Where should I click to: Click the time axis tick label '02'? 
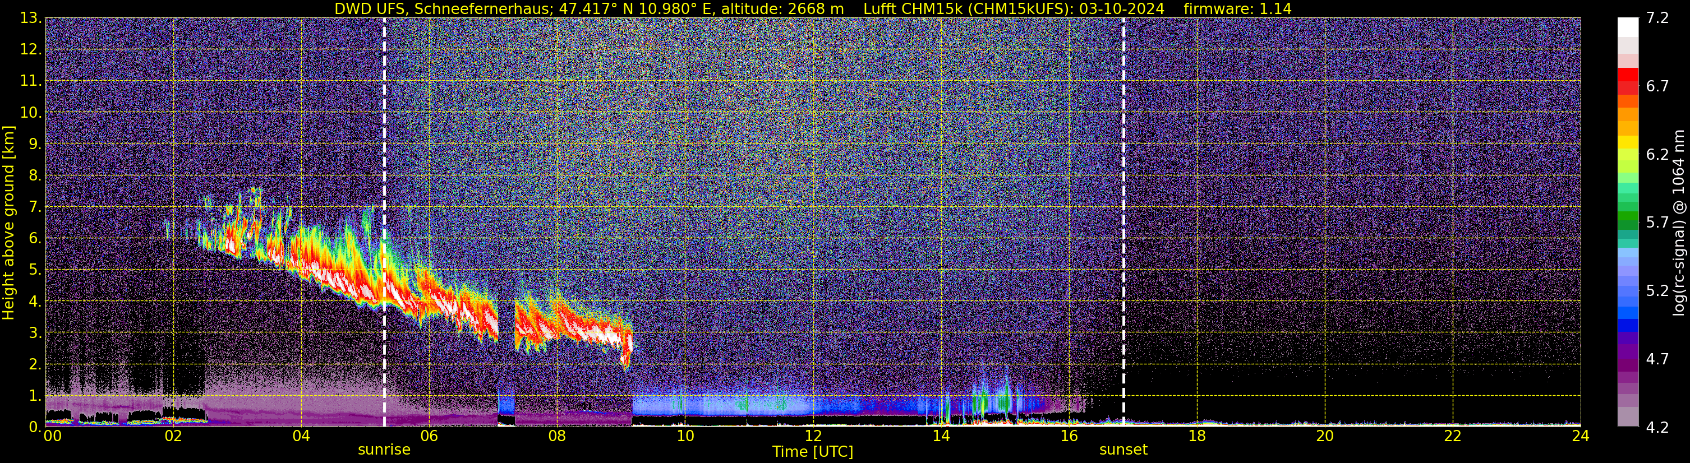[173, 436]
